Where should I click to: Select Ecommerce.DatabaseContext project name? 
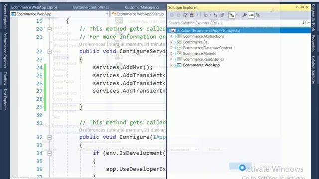coord(207,48)
